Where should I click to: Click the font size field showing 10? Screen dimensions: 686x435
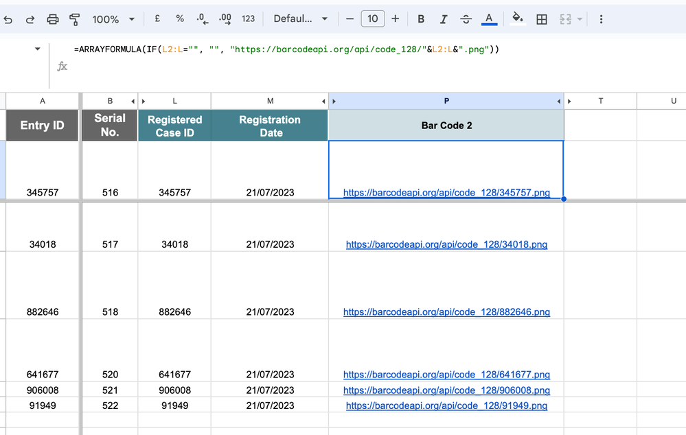click(373, 19)
